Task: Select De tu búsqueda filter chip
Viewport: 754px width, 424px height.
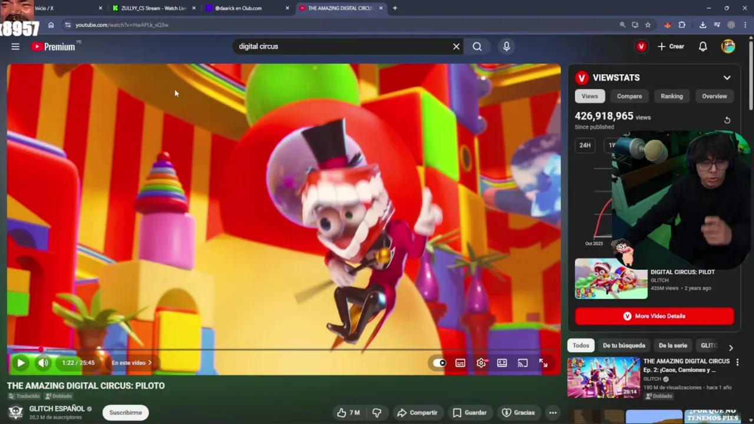Action: pyautogui.click(x=624, y=346)
